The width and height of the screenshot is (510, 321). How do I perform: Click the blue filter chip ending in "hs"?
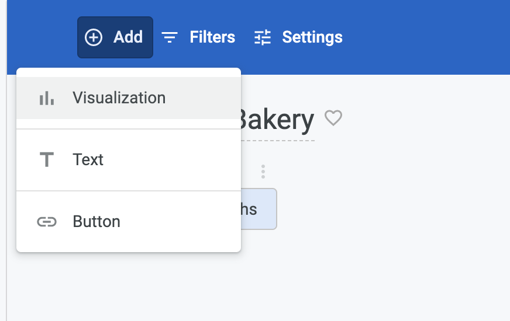(x=259, y=209)
